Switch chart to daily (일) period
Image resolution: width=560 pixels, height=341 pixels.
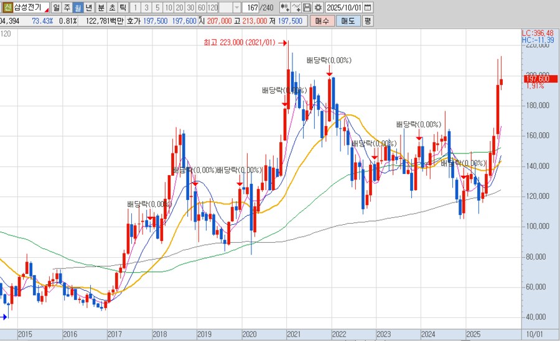click(57, 8)
